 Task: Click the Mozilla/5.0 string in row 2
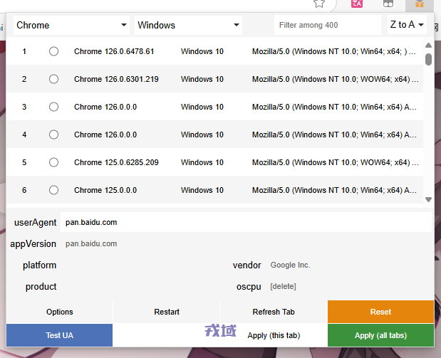[336, 79]
